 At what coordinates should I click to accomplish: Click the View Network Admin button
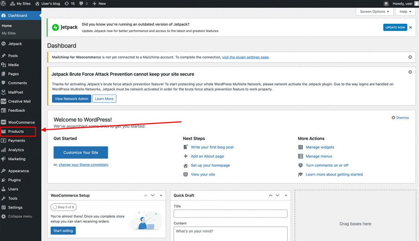pyautogui.click(x=71, y=99)
